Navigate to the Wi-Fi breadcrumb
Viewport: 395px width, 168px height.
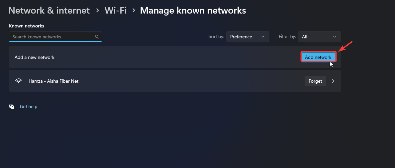116,11
